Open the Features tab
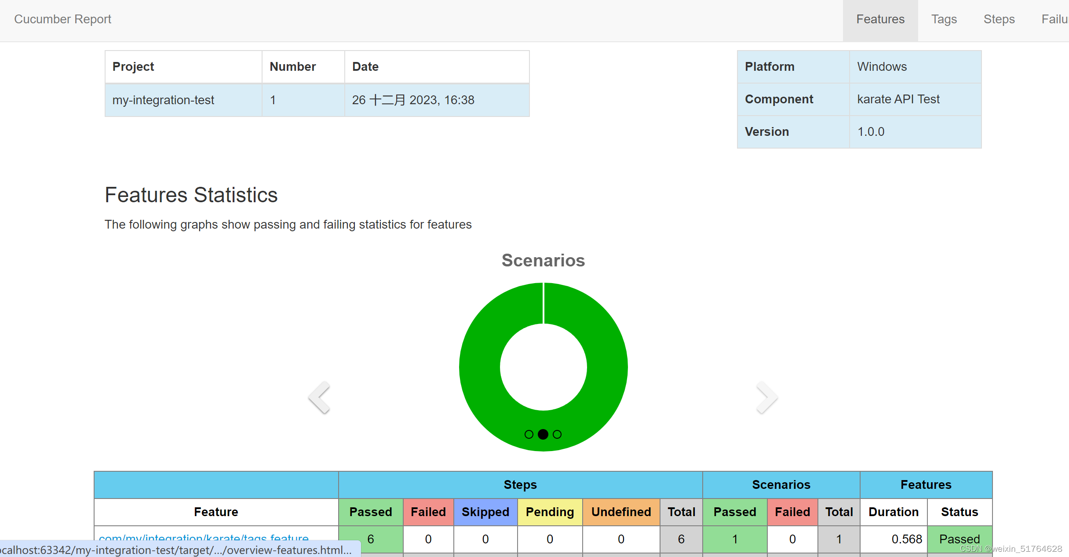The image size is (1069, 557). (x=879, y=19)
